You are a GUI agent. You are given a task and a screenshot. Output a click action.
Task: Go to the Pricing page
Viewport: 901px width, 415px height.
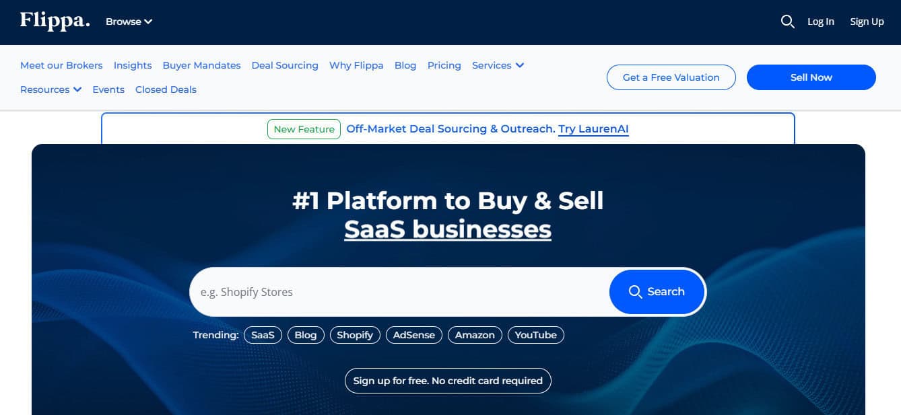point(444,65)
